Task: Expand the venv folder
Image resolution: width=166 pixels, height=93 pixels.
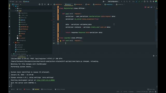Action: click(x=13, y=43)
